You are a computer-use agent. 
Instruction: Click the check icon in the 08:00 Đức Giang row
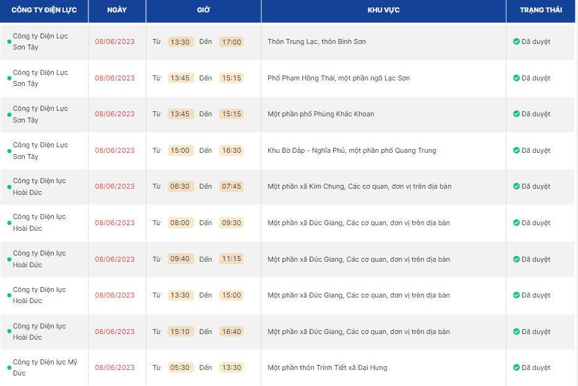click(x=516, y=223)
